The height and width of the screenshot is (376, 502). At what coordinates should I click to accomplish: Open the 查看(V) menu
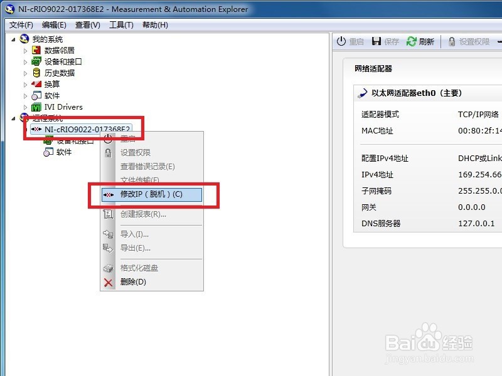click(87, 25)
